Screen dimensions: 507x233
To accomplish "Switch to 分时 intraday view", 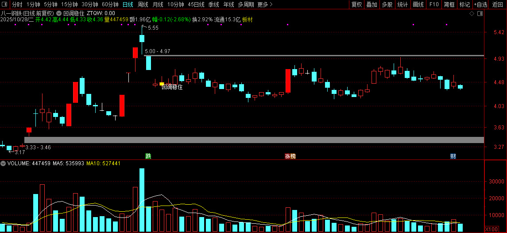I will click(17, 4).
